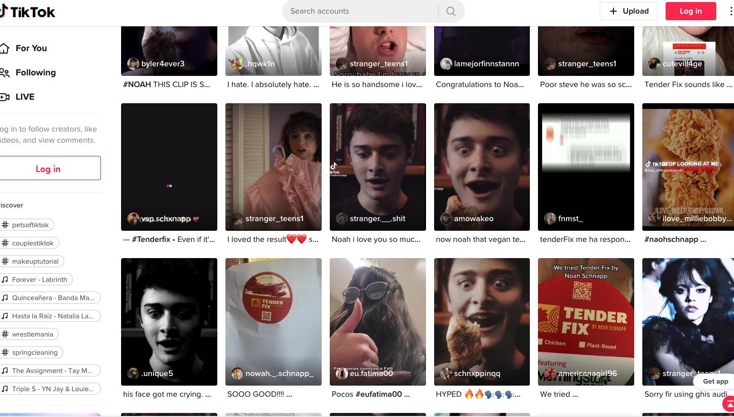Click ilove_milliebobby profile avatar
Viewport: 734px width, 417px height.
click(x=655, y=219)
